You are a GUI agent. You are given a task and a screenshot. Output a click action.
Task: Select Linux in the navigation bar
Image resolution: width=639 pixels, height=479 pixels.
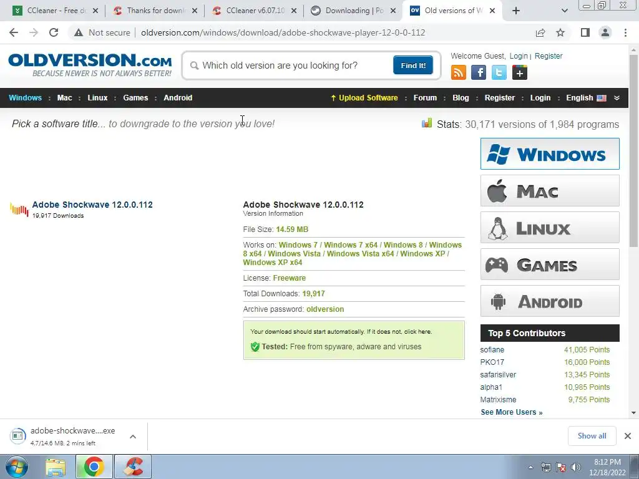click(x=97, y=98)
